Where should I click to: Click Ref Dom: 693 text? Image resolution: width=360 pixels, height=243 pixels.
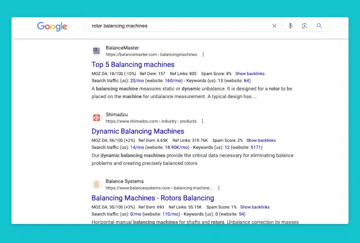151,207
